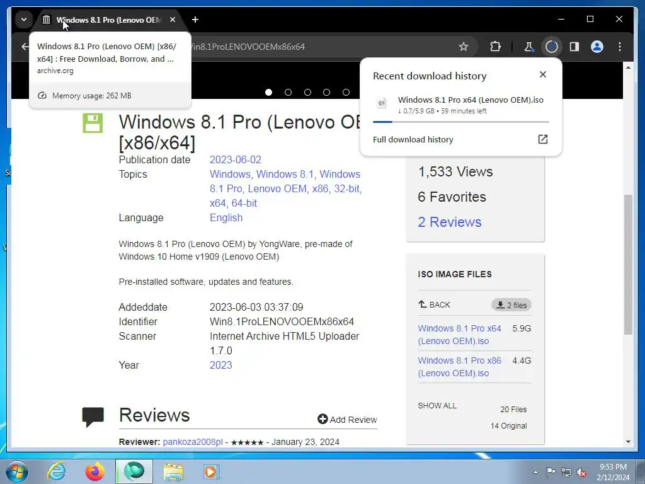Image resolution: width=645 pixels, height=484 pixels.
Task: Download Windows 8.1 Pro x86 (Lenovo OEM).iso
Action: [459, 367]
